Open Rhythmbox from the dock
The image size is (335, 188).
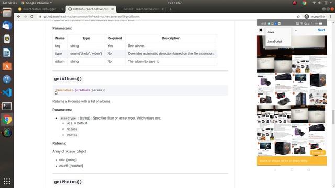coord(7,39)
